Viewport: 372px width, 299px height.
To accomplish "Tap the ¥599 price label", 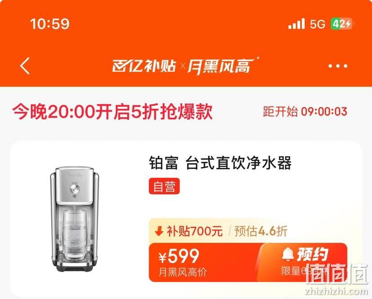I will [179, 256].
